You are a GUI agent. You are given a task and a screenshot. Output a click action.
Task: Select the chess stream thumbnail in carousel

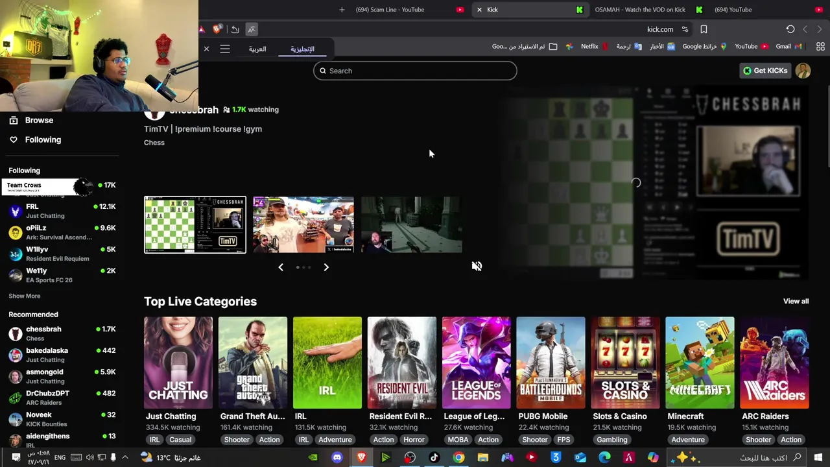click(195, 224)
